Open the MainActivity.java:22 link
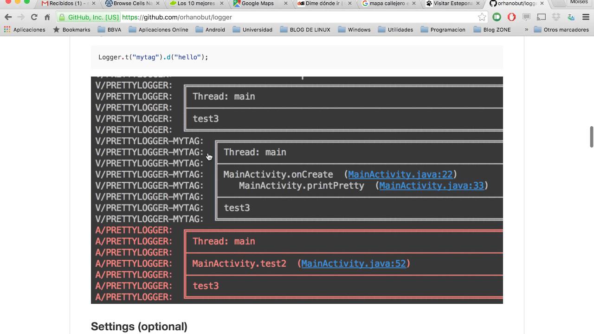This screenshot has width=594, height=334. 400,174
